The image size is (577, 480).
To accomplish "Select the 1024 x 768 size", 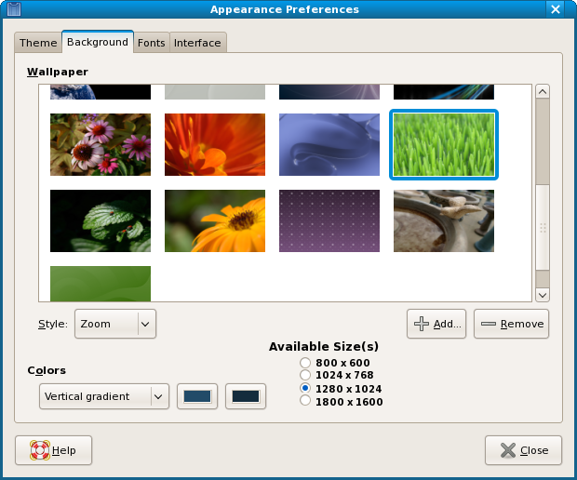I will pos(305,375).
